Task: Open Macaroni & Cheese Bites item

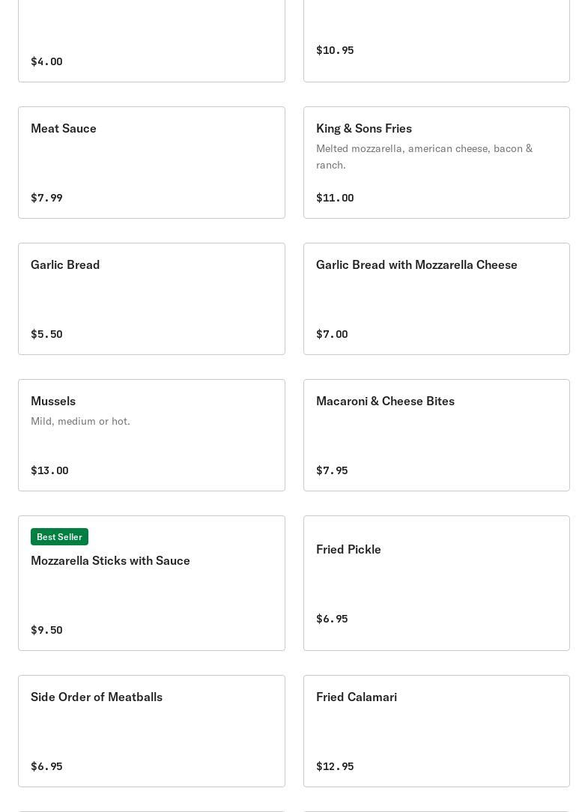Action: (x=436, y=435)
